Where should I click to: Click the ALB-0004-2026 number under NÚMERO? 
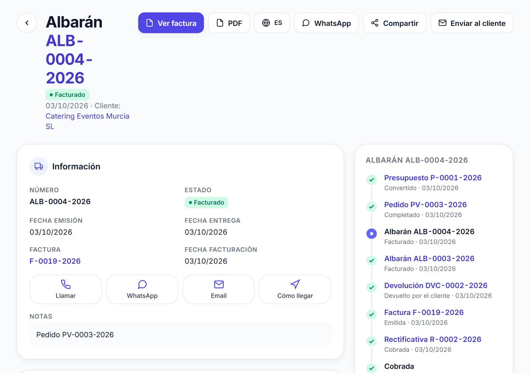tap(60, 202)
